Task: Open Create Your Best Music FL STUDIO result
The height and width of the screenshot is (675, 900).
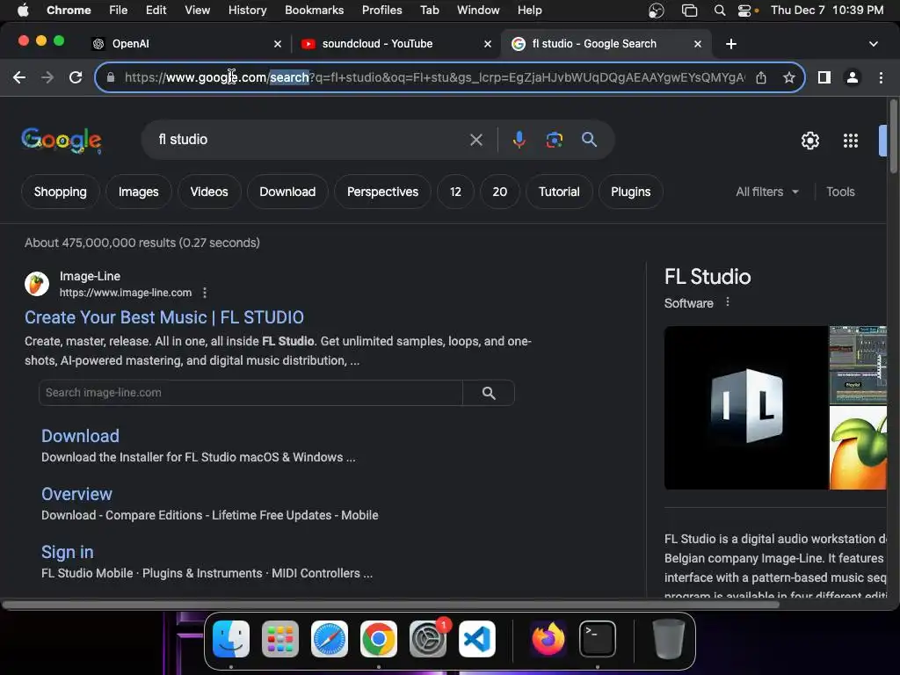Action: tap(164, 317)
